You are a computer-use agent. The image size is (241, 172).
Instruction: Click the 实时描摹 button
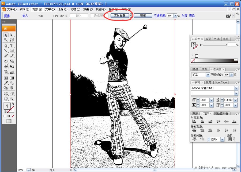point(120,15)
